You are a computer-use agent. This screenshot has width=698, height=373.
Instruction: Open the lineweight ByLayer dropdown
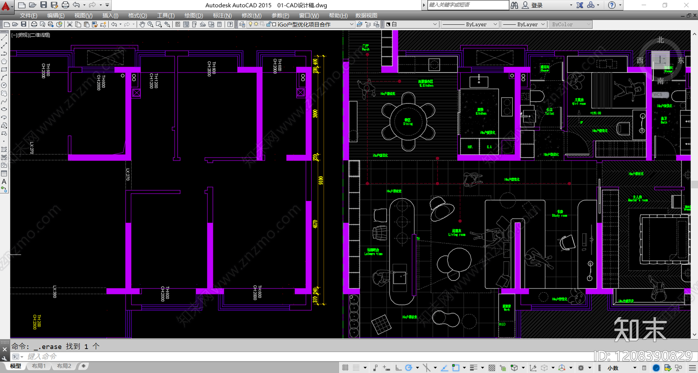523,24
